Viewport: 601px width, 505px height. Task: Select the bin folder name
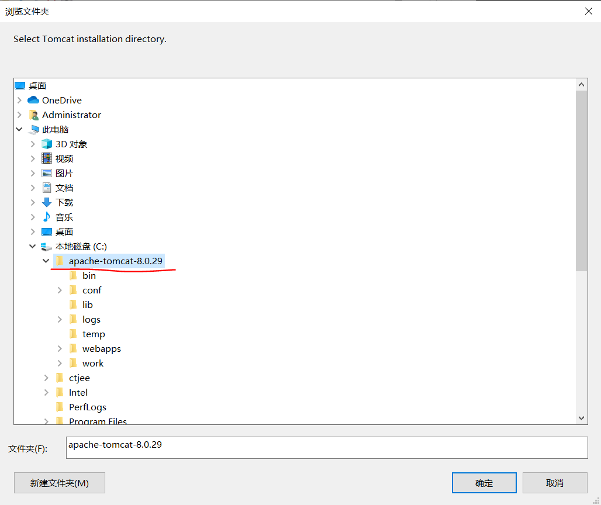coord(89,275)
